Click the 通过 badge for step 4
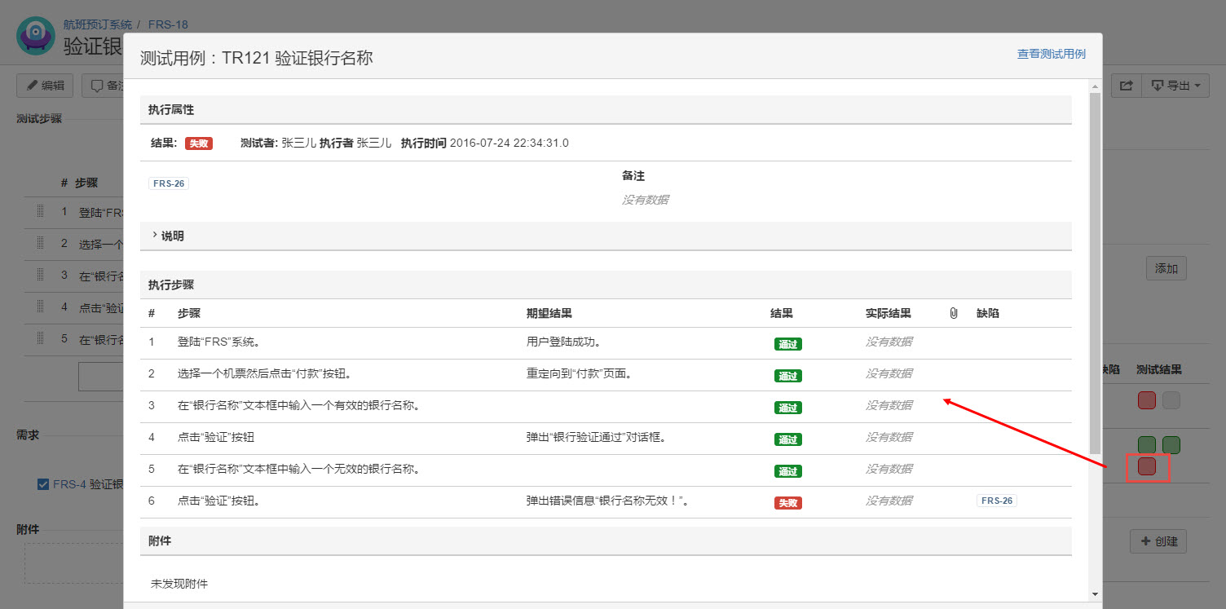Screen dimensions: 1226x609 pos(788,439)
